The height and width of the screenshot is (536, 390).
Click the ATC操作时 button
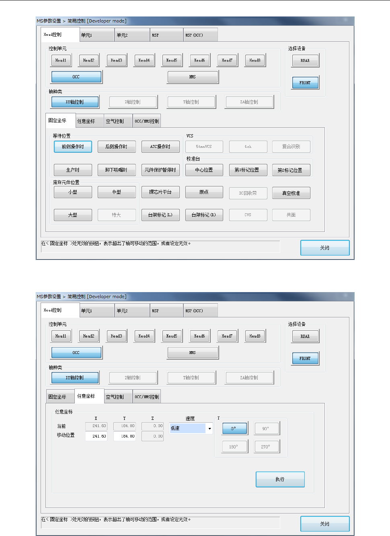(x=160, y=147)
